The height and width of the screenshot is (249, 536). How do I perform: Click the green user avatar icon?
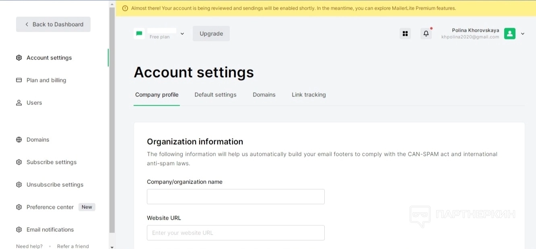point(510,34)
